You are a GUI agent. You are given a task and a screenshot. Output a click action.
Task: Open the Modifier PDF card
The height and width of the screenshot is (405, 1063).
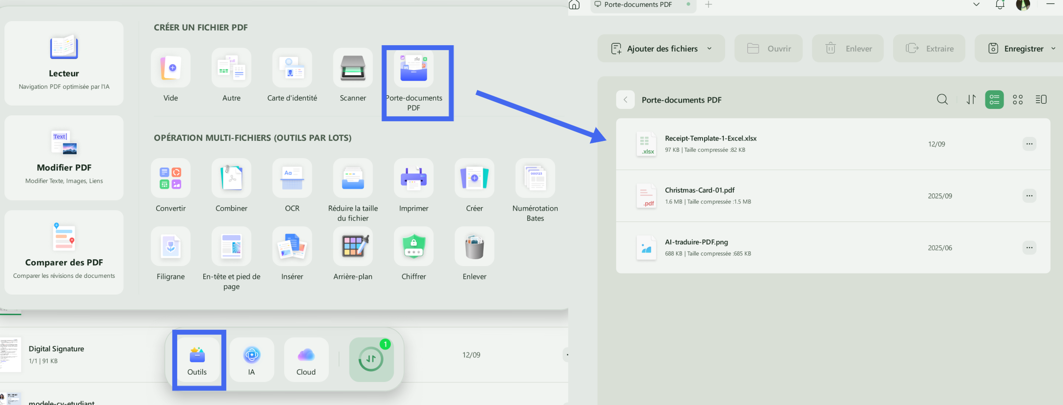(64, 158)
